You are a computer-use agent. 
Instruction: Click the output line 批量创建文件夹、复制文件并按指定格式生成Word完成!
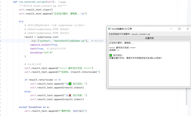(135, 58)
